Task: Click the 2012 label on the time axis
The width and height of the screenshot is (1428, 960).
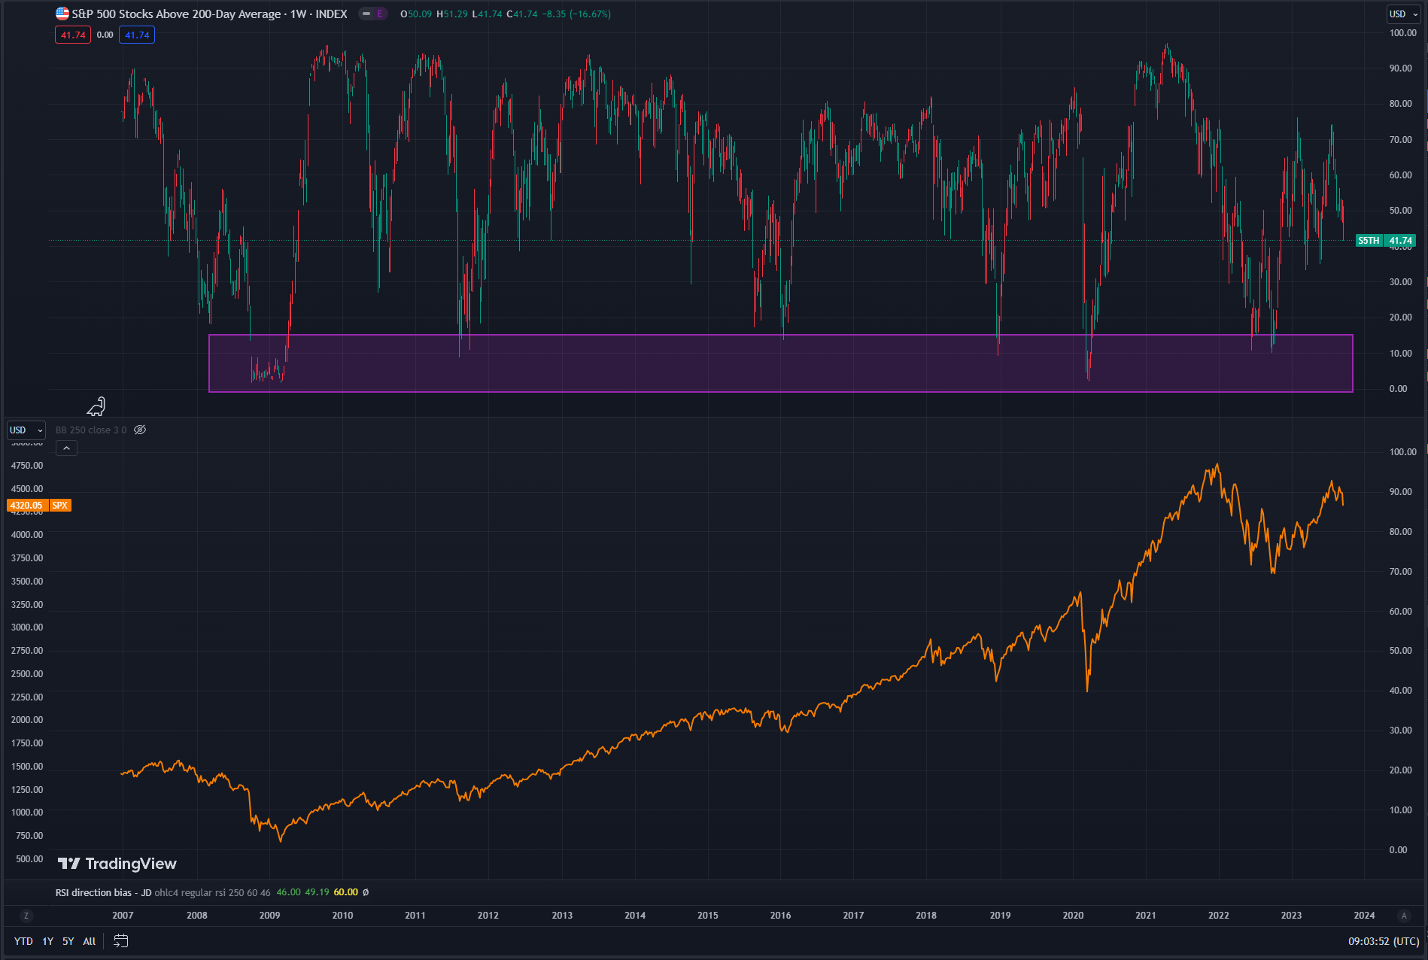Action: 488,916
